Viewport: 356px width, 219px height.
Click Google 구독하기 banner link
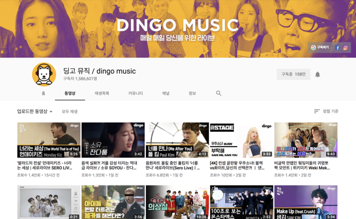click(320, 47)
